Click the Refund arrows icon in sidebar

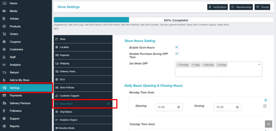(4, 73)
